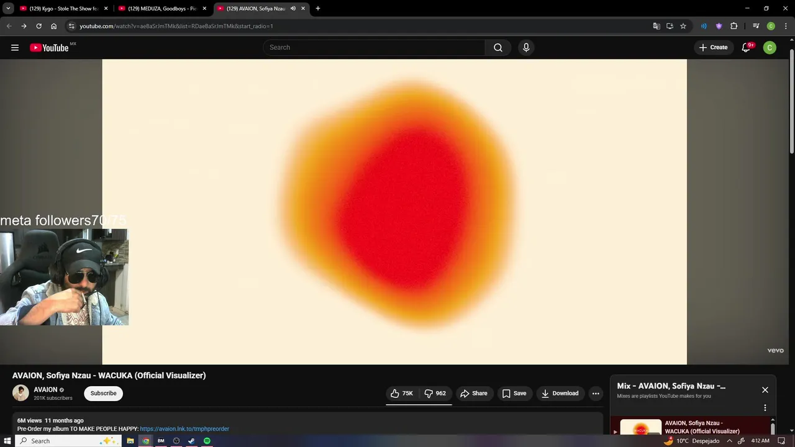Open AVAION channel avatar

click(x=20, y=393)
